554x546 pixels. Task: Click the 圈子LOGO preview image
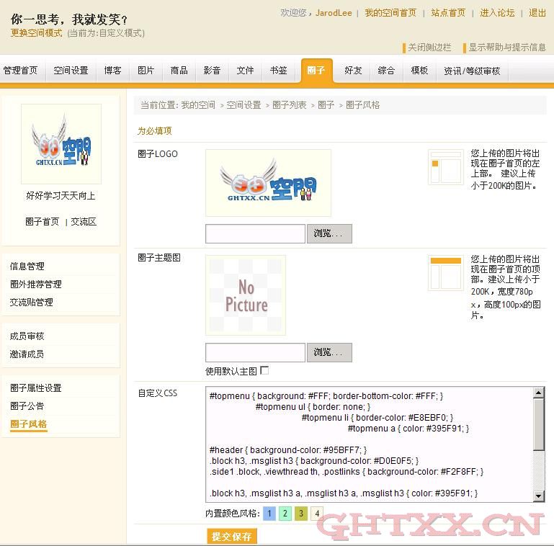coord(268,182)
